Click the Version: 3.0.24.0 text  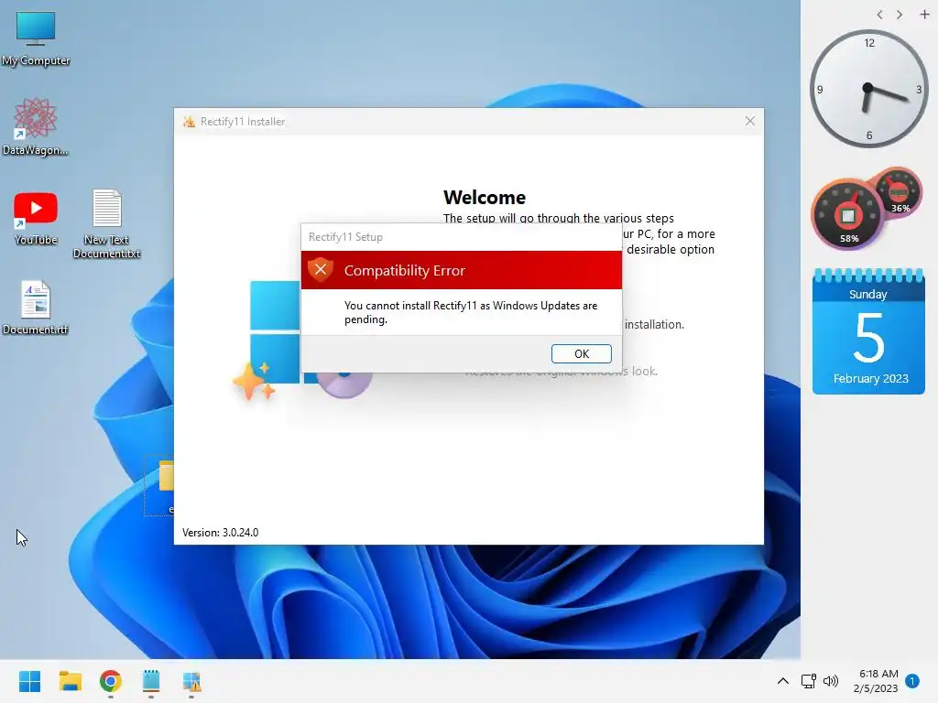coord(220,533)
